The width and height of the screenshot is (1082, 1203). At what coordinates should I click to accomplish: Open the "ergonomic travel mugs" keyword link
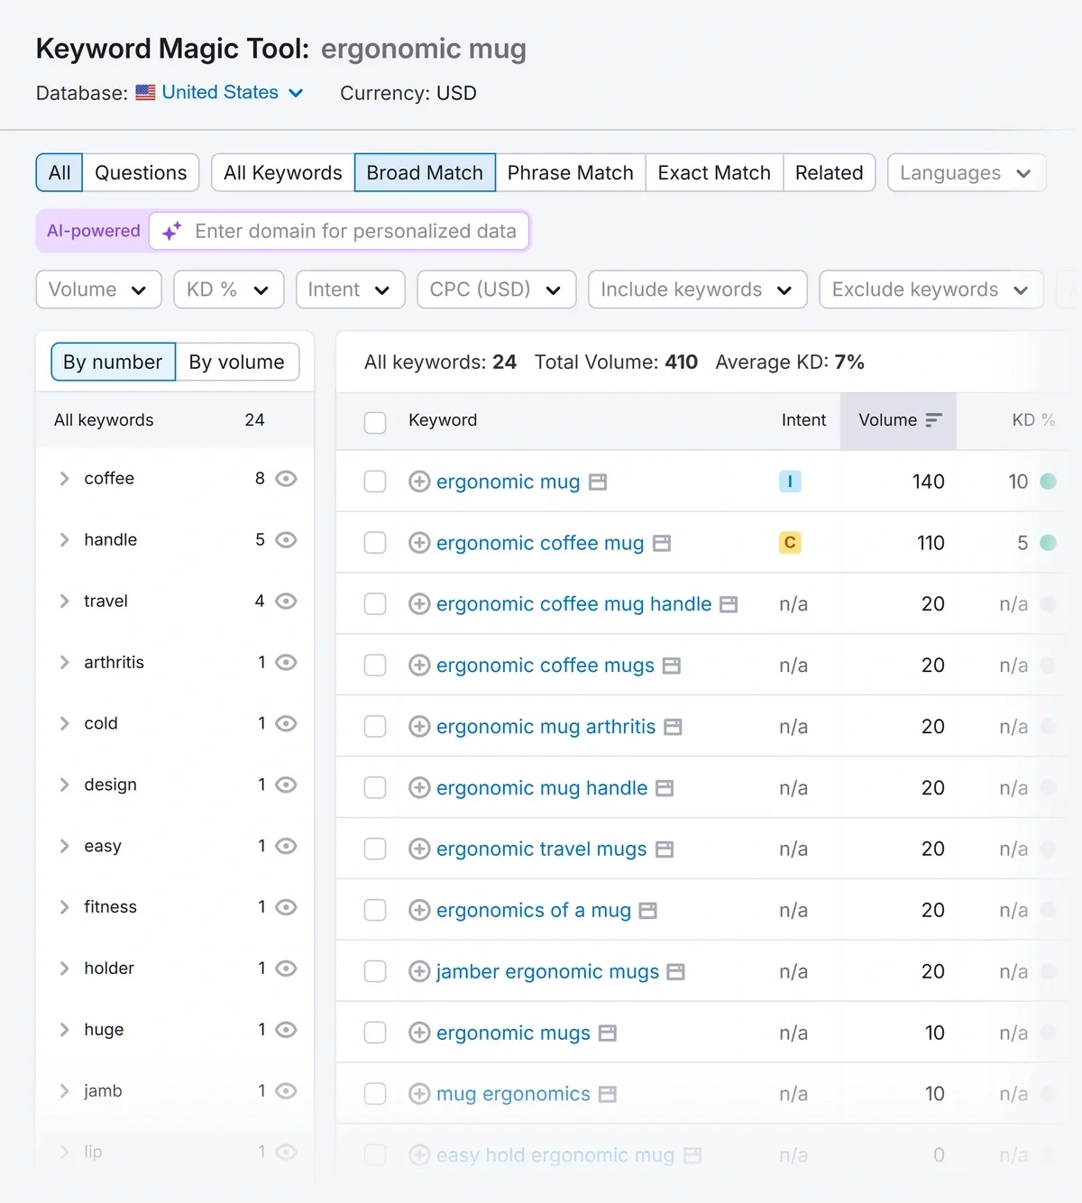pos(540,849)
